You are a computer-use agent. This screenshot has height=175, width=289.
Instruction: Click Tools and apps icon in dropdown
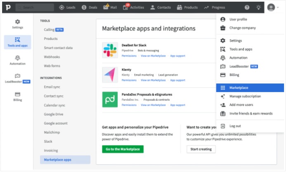(x=223, y=49)
